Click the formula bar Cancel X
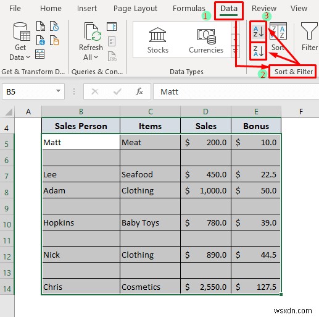 (x=95, y=91)
